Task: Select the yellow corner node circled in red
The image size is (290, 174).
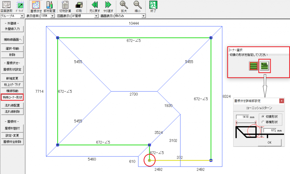Action: tap(150, 160)
